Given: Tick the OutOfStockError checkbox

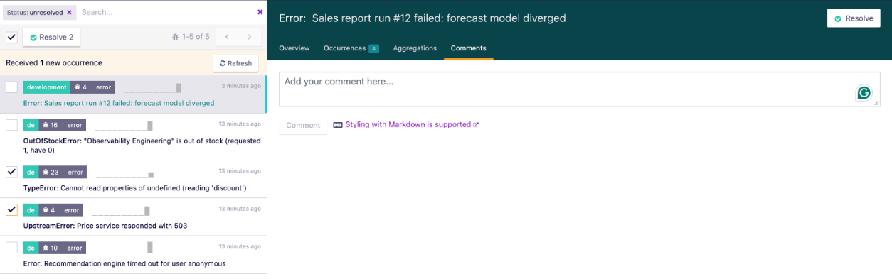Looking at the screenshot, I should [x=11, y=125].
